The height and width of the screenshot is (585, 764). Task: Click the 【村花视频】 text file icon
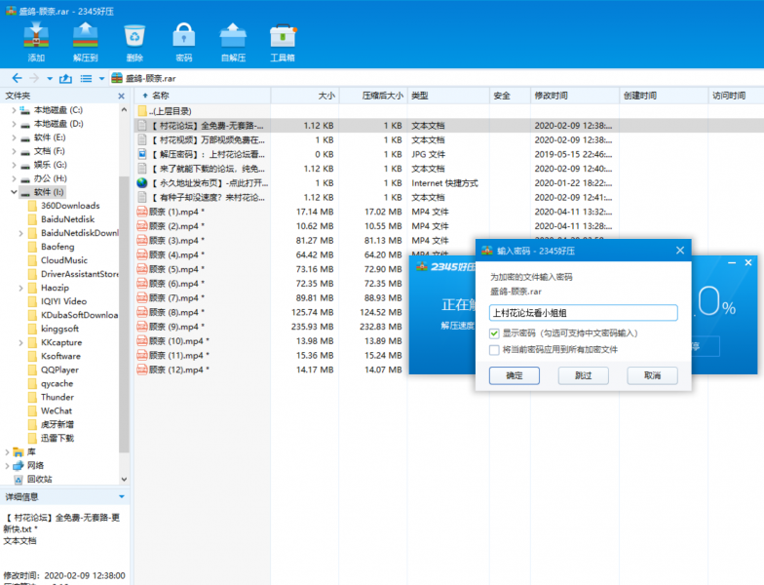click(142, 140)
